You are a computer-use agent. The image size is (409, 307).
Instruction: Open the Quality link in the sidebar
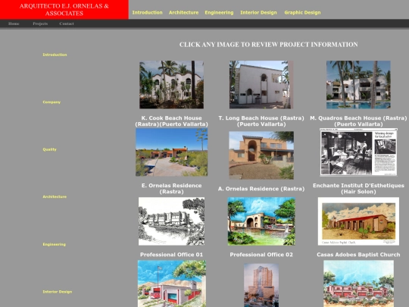49,149
